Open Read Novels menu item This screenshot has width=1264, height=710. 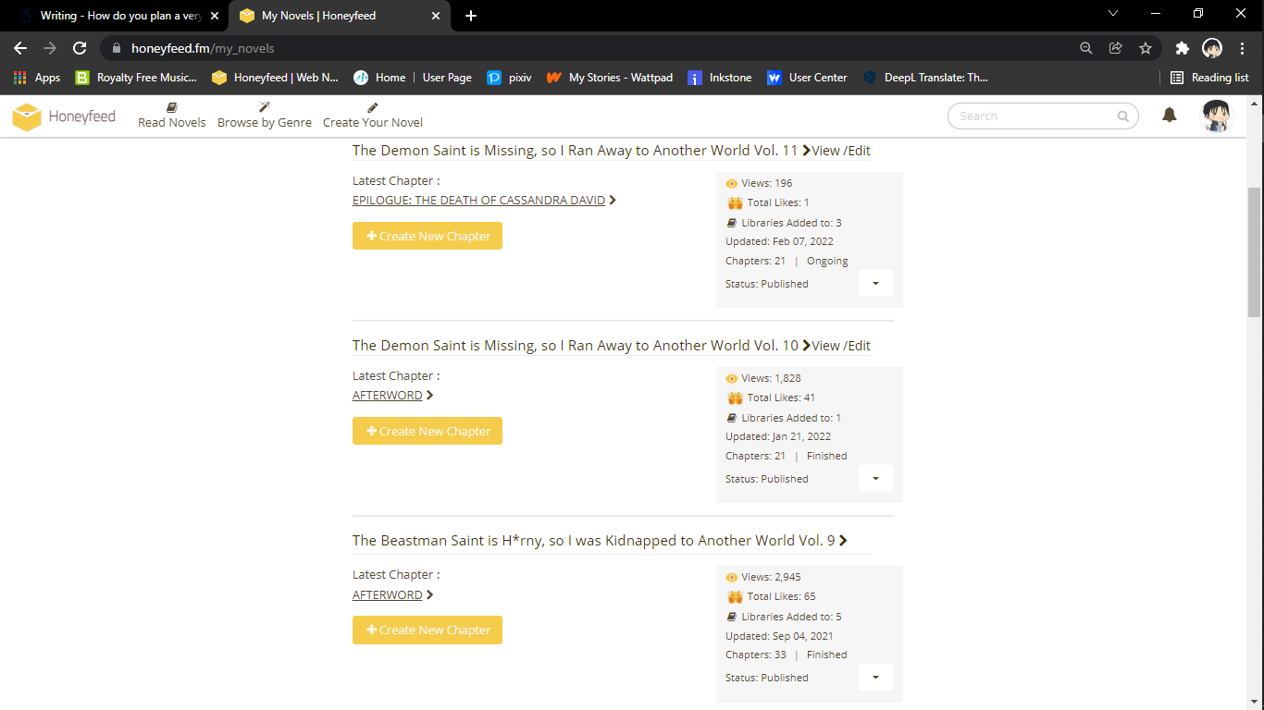172,116
